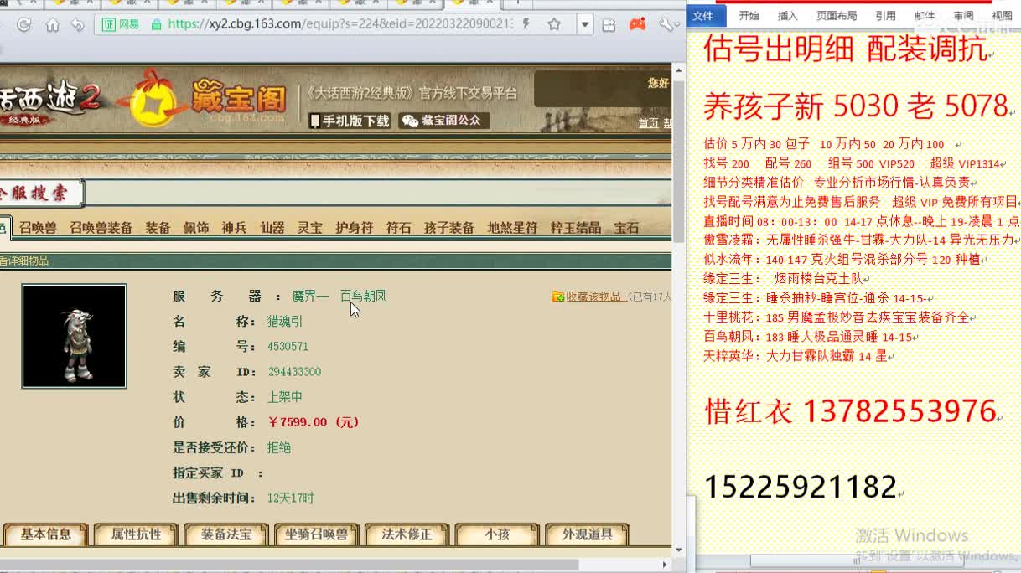Open the 外观道具 tab
Image resolution: width=1021 pixels, height=573 pixels.
click(x=587, y=534)
